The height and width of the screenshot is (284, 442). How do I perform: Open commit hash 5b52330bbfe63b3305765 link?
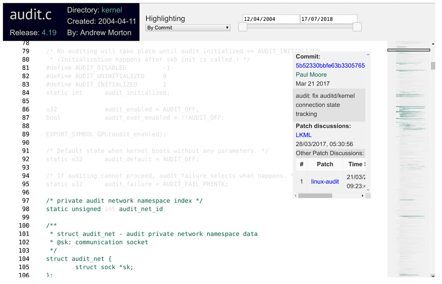pyautogui.click(x=330, y=66)
